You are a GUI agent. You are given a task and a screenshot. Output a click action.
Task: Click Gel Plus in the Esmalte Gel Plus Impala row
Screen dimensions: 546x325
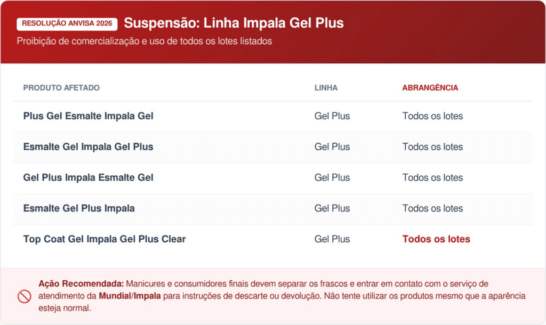(x=332, y=209)
